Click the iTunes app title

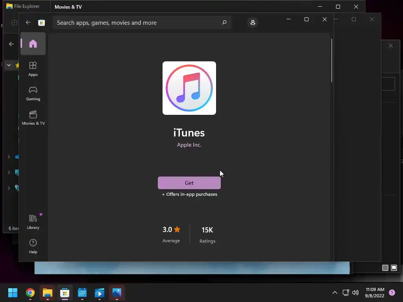189,133
